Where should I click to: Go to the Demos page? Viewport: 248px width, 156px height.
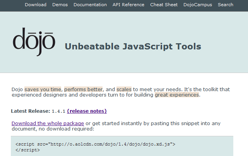click(x=60, y=5)
